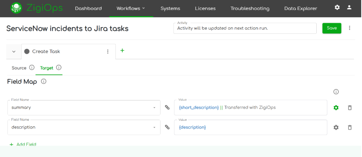Show the Field Map info tooltip

click(44, 81)
